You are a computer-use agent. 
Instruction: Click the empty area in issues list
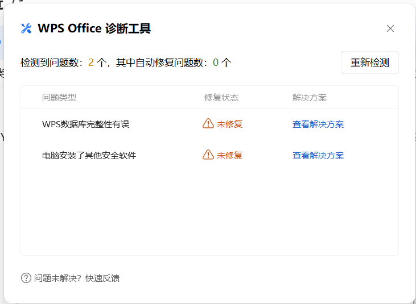pos(209,212)
